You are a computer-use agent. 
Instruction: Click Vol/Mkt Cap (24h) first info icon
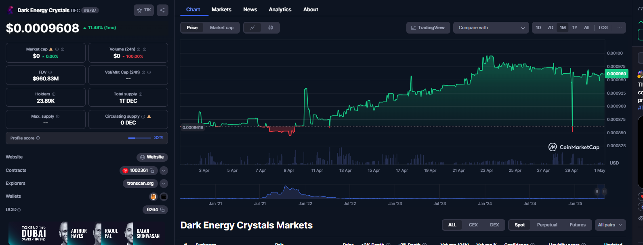tap(143, 72)
